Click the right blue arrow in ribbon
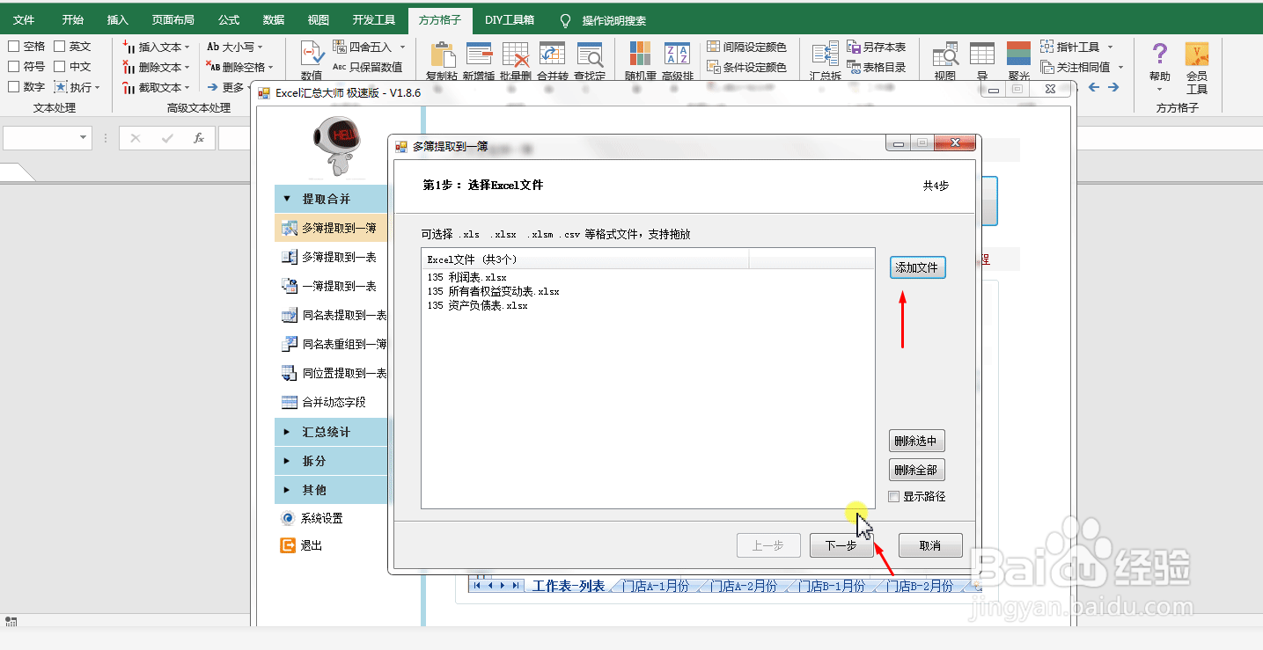The width and height of the screenshot is (1263, 650). pyautogui.click(x=1113, y=87)
